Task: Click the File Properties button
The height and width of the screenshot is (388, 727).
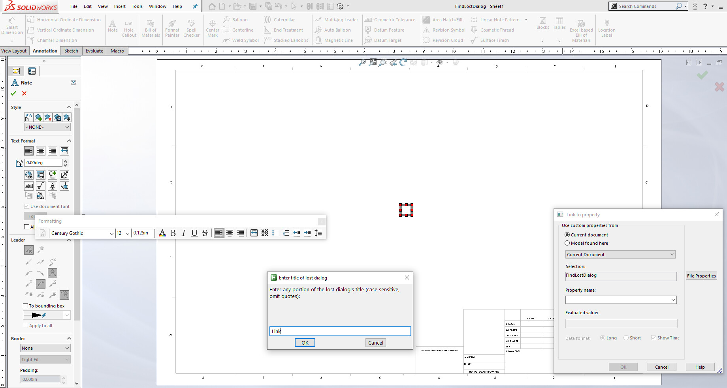Action: (x=701, y=276)
